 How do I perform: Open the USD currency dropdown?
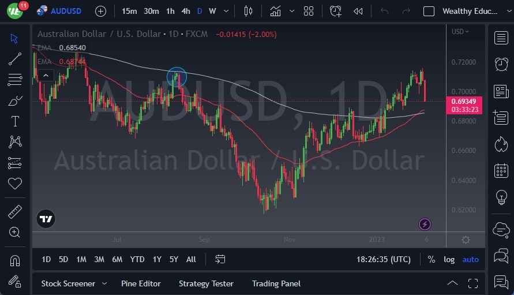point(460,32)
